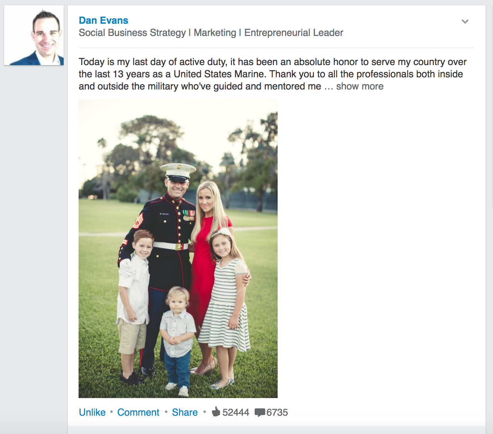Open the Dan Evans name link
The width and height of the screenshot is (493, 434).
(x=103, y=20)
